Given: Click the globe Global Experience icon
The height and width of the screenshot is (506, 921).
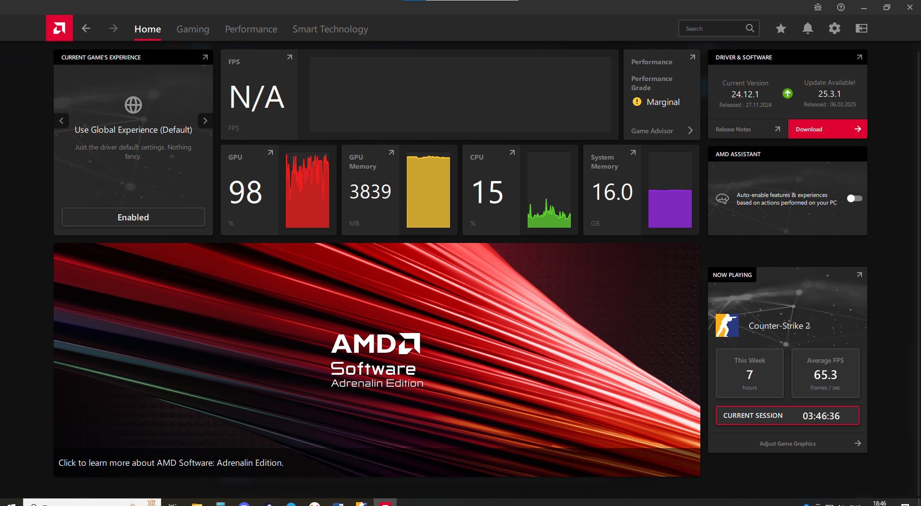Looking at the screenshot, I should (x=133, y=105).
